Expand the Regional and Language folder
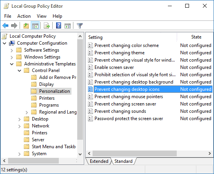Image resolution: width=214 pixels, height=174 pixels. [x=27, y=112]
